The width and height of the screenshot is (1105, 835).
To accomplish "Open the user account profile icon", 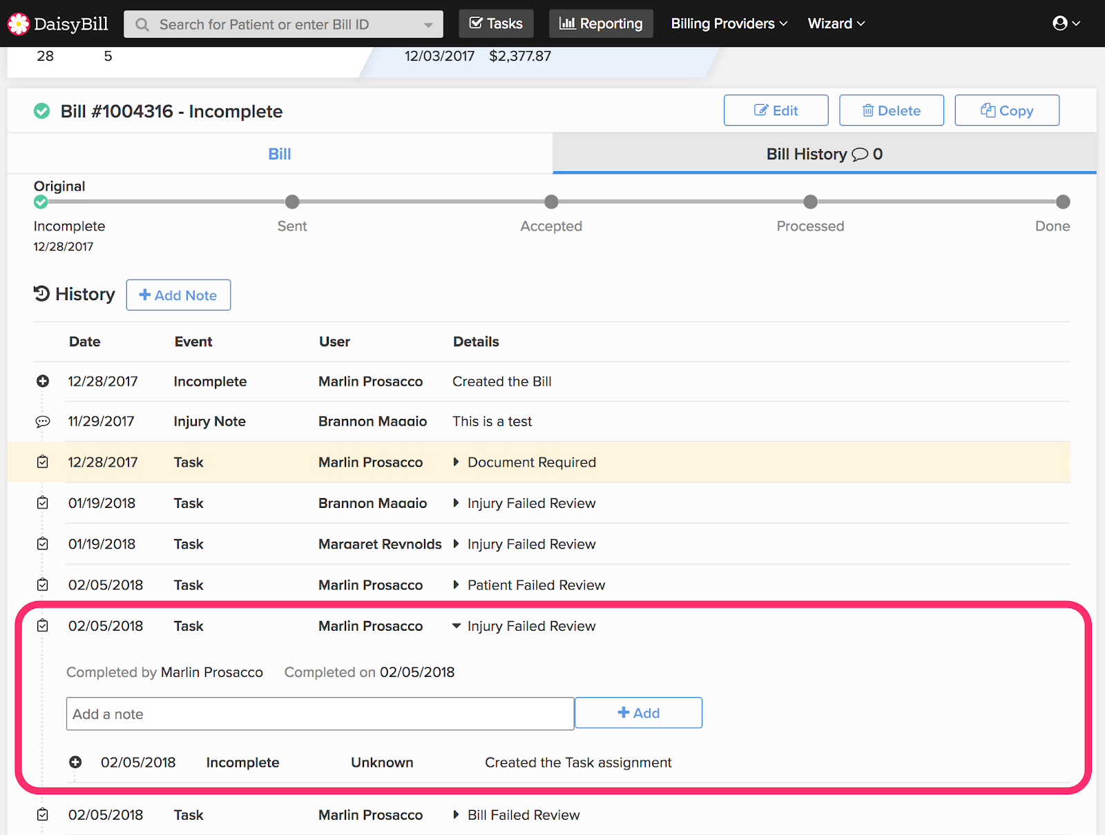I will 1060,23.
